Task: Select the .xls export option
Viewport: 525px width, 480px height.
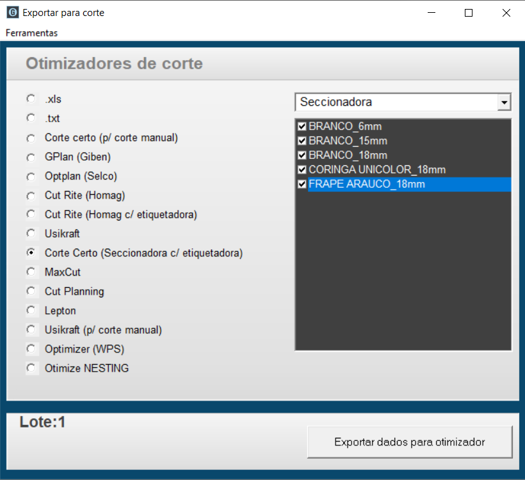Action: (x=31, y=99)
